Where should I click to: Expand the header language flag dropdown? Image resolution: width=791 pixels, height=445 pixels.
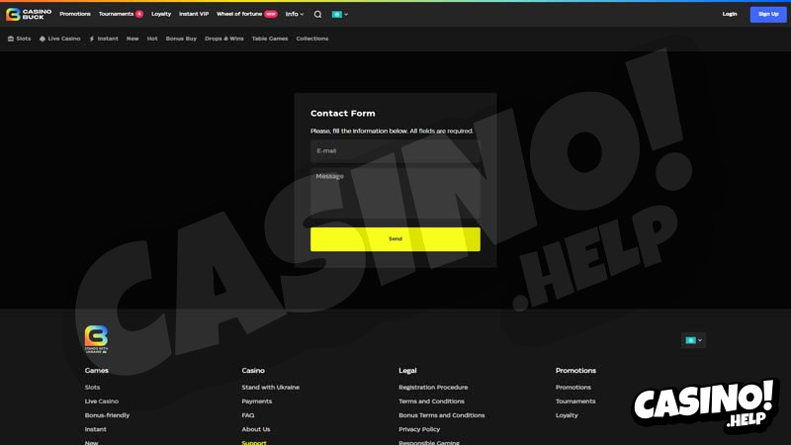click(340, 14)
